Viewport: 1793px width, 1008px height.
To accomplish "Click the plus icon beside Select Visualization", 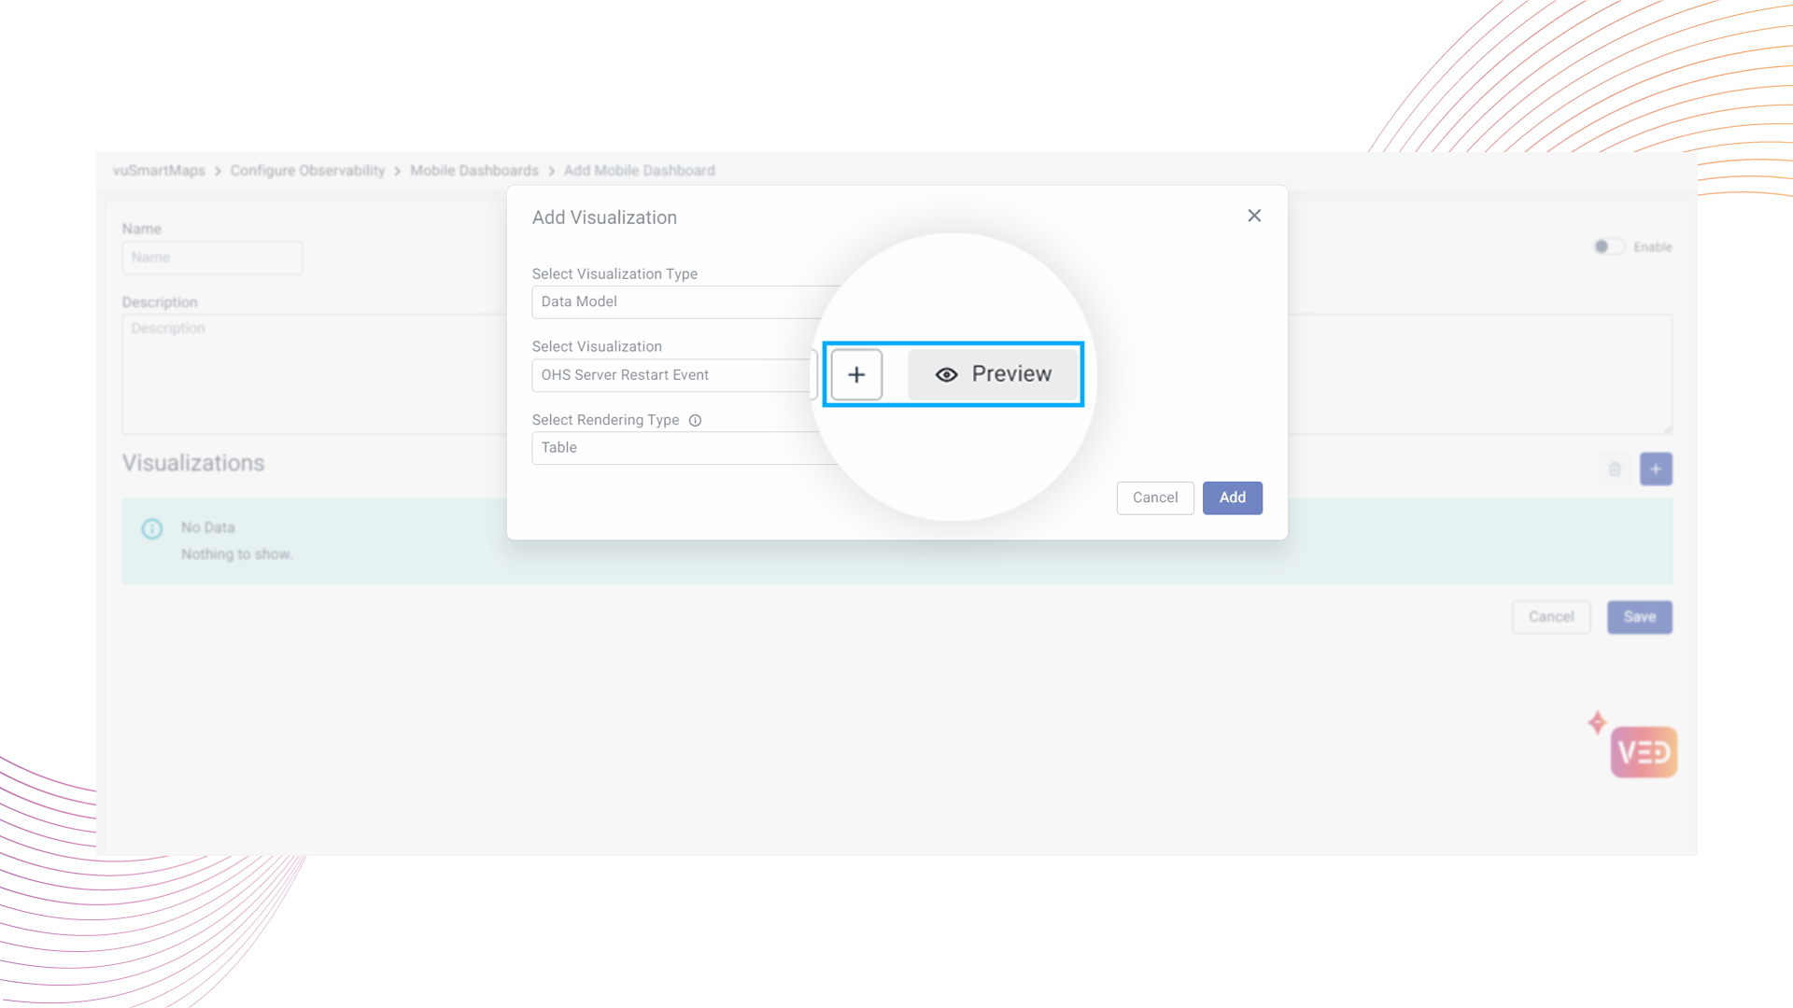I will pos(856,374).
